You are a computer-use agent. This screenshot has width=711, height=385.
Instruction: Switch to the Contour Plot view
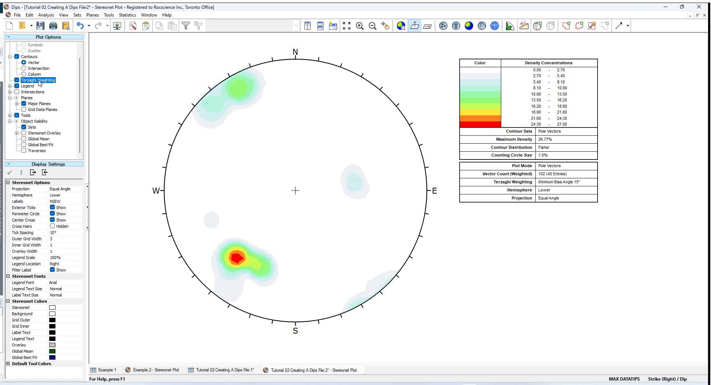[x=469, y=26]
